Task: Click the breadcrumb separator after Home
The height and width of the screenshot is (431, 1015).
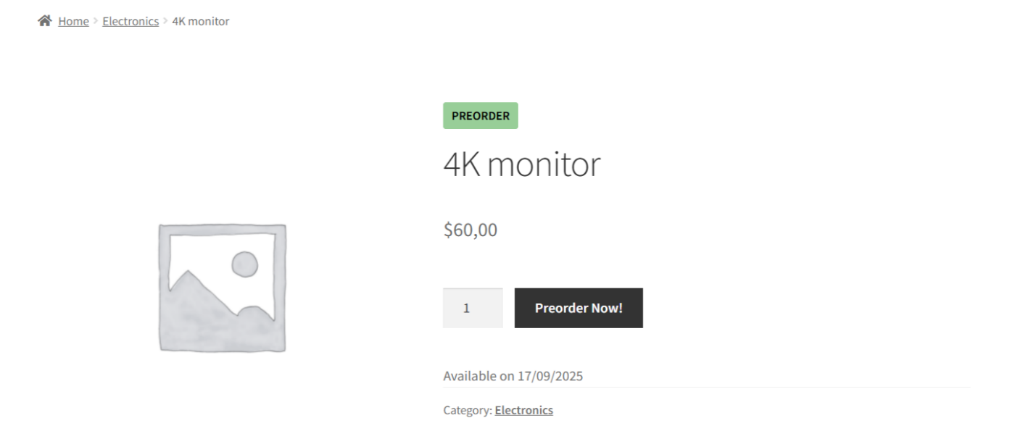Action: 94,21
